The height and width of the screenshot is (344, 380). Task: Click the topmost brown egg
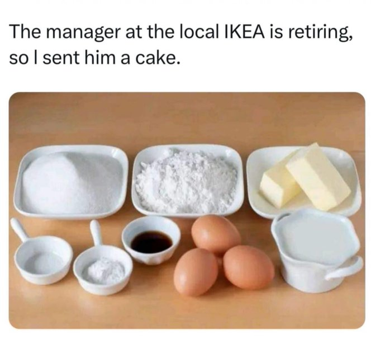(216, 234)
